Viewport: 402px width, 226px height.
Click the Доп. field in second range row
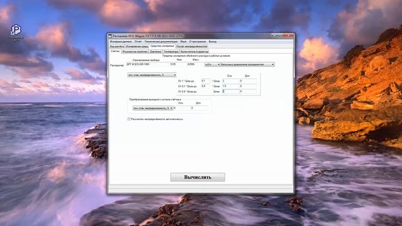248,87
